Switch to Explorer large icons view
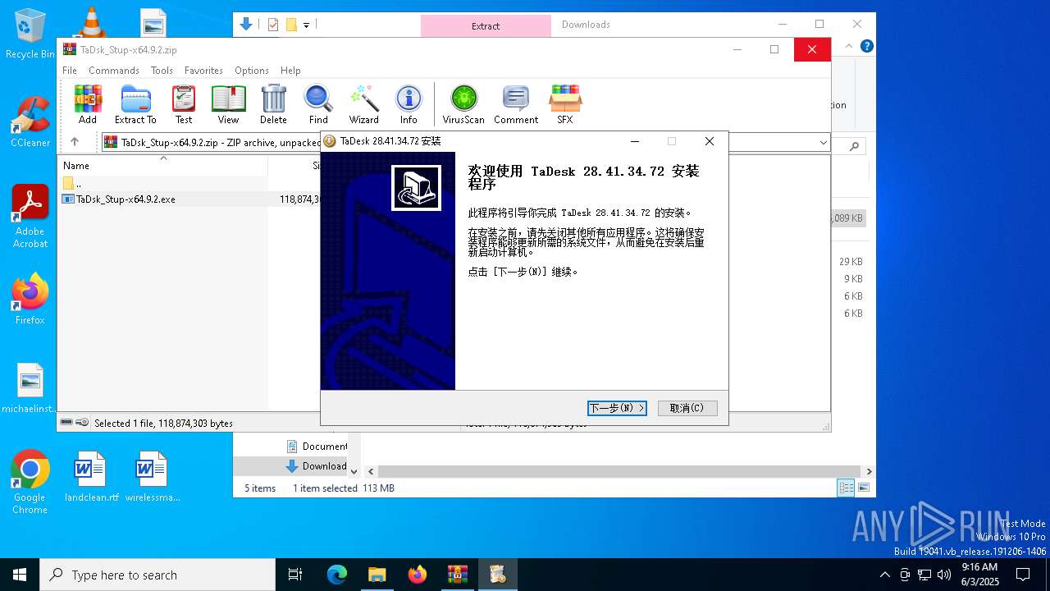 [x=863, y=488]
